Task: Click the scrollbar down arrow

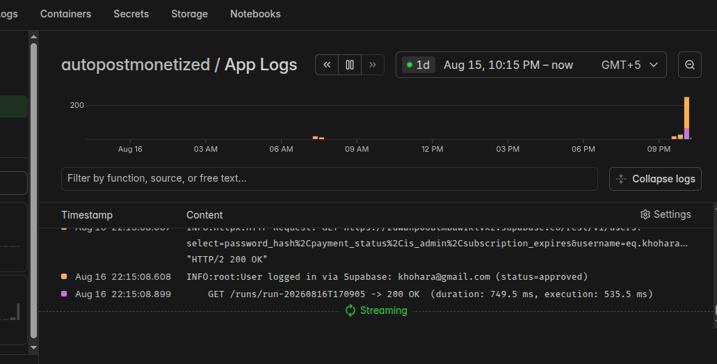Action: point(33,347)
